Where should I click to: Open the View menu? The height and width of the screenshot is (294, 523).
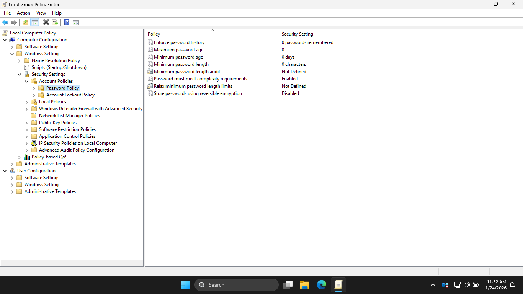tap(41, 13)
